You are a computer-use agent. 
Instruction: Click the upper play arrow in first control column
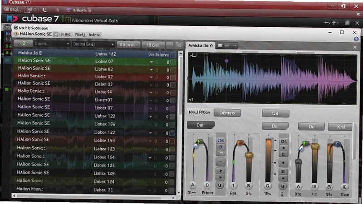point(221,171)
